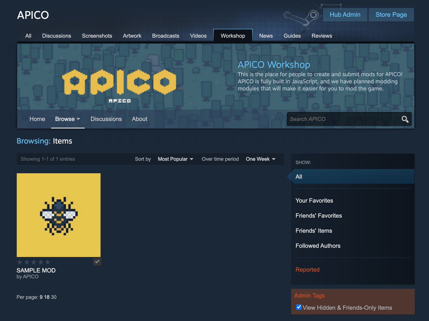Click the APICO Workshop heading link
429x321 pixels.
[274, 65]
